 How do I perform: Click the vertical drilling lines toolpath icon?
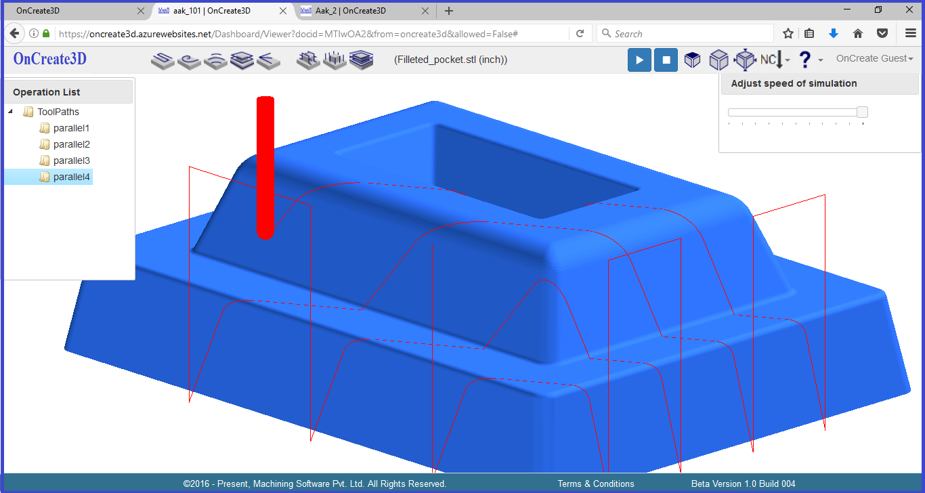[335, 60]
